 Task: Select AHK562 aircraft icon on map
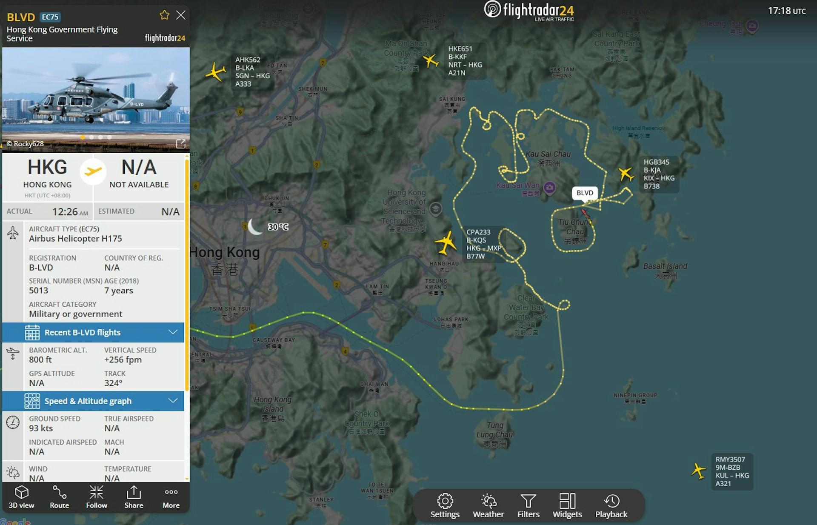pos(215,71)
